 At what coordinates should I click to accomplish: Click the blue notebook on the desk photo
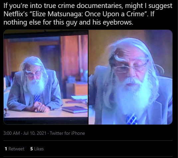pyautogui.click(x=75, y=109)
